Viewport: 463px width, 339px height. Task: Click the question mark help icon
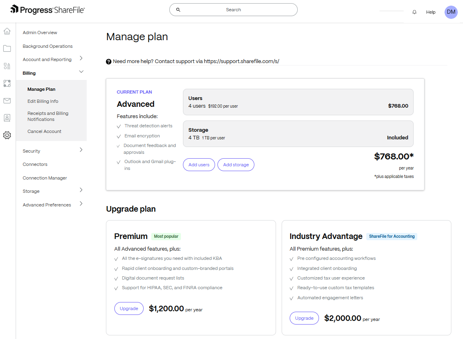click(x=109, y=61)
